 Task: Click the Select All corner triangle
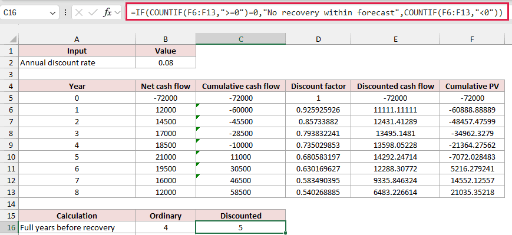pyautogui.click(x=13, y=39)
